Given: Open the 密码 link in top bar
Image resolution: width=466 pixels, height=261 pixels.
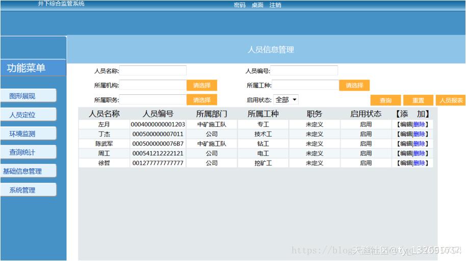Looking at the screenshot, I should point(240,5).
